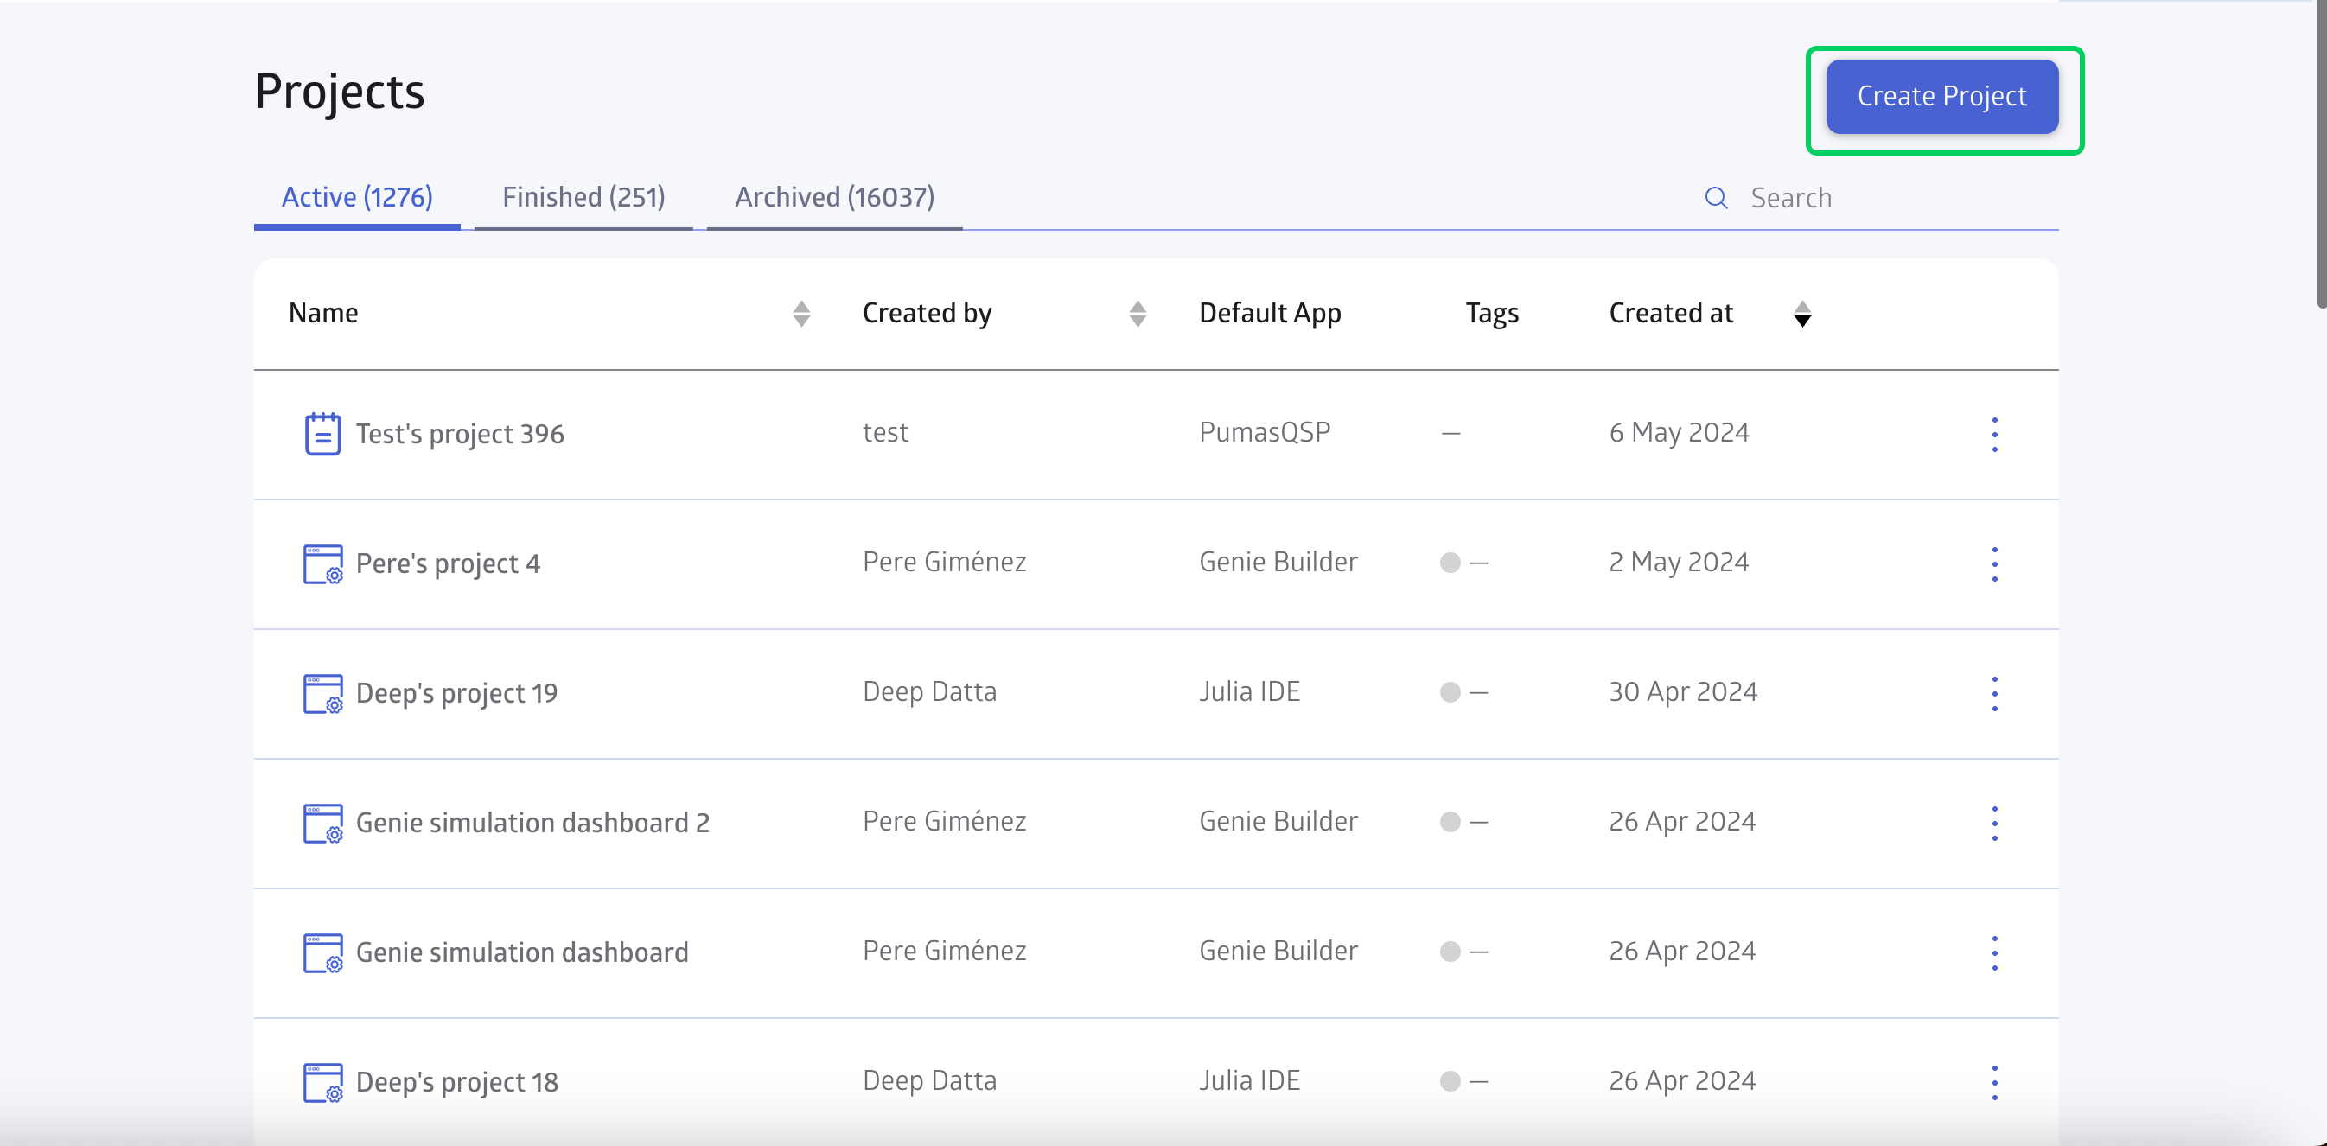Click the Created by column header
The height and width of the screenshot is (1146, 2327).
point(927,313)
